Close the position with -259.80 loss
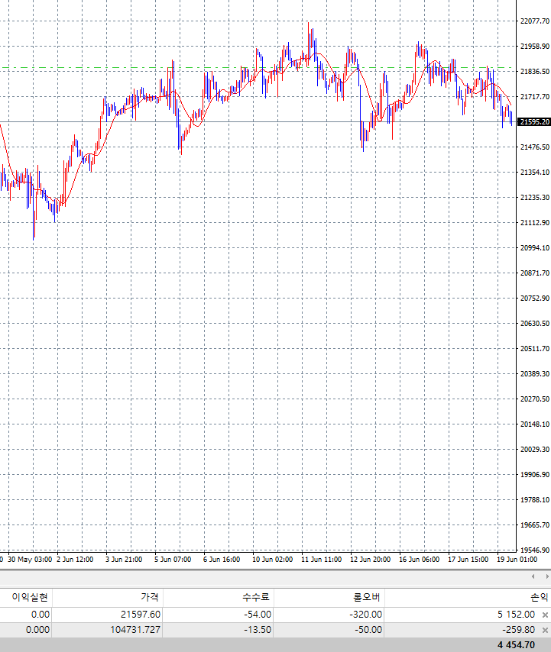Screen dimensions: 551x652 (545, 630)
